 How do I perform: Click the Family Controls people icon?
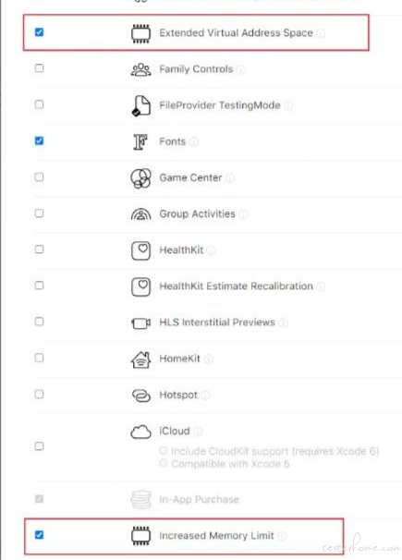click(140, 69)
